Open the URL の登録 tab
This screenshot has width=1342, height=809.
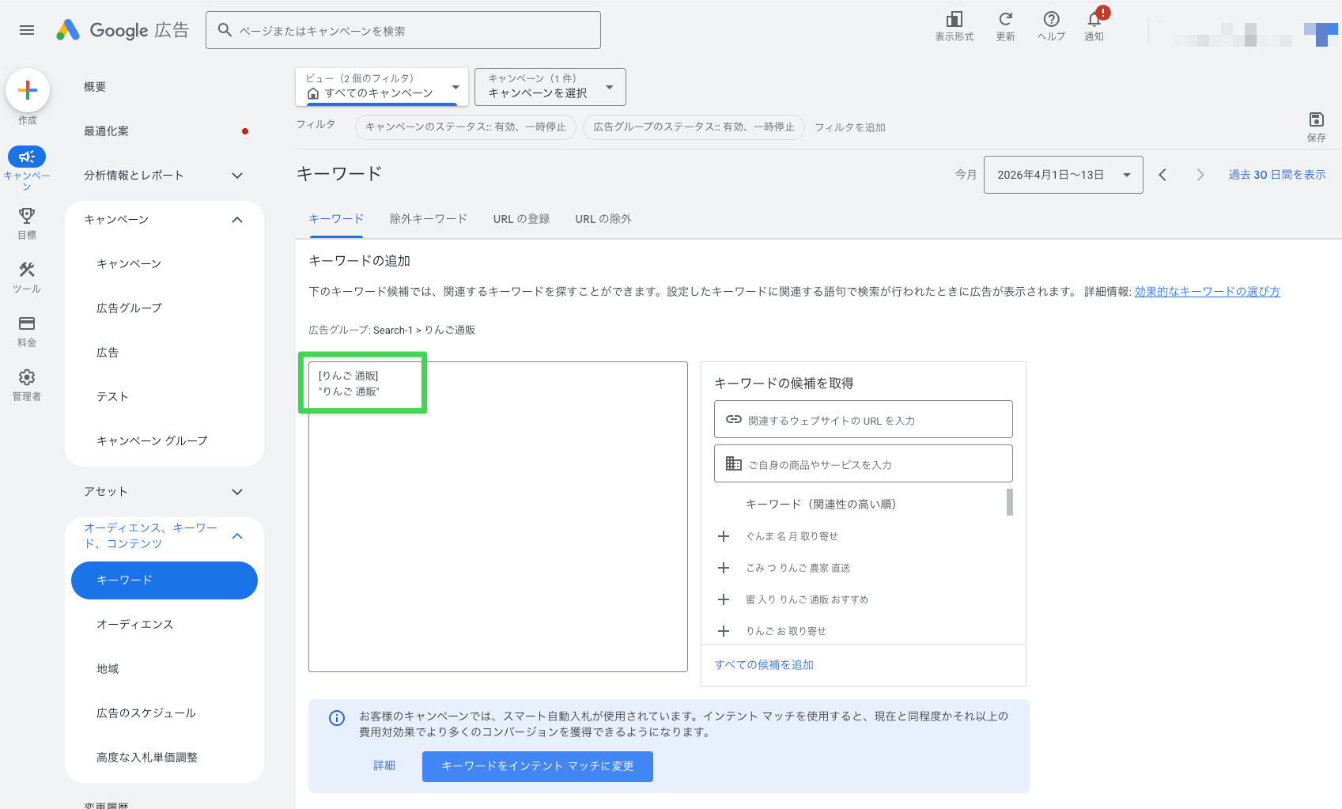(x=521, y=218)
